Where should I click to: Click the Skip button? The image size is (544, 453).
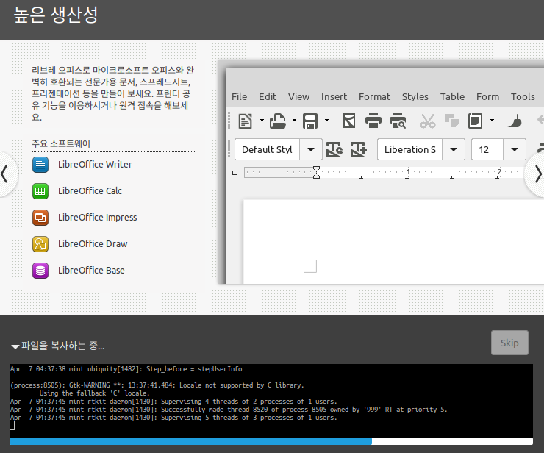pos(509,343)
